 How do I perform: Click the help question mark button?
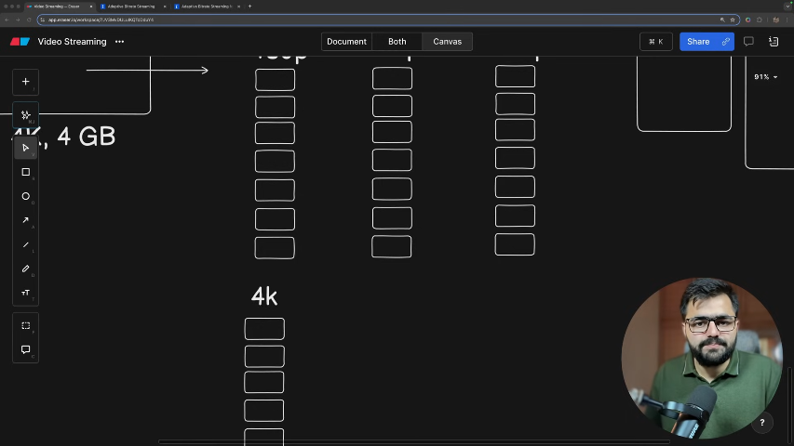[762, 423]
